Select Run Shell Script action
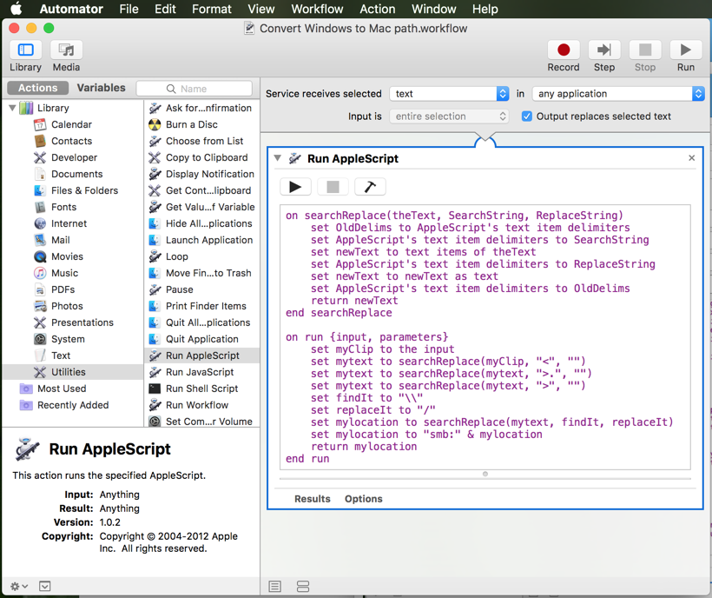This screenshot has height=598, width=712. click(x=201, y=389)
